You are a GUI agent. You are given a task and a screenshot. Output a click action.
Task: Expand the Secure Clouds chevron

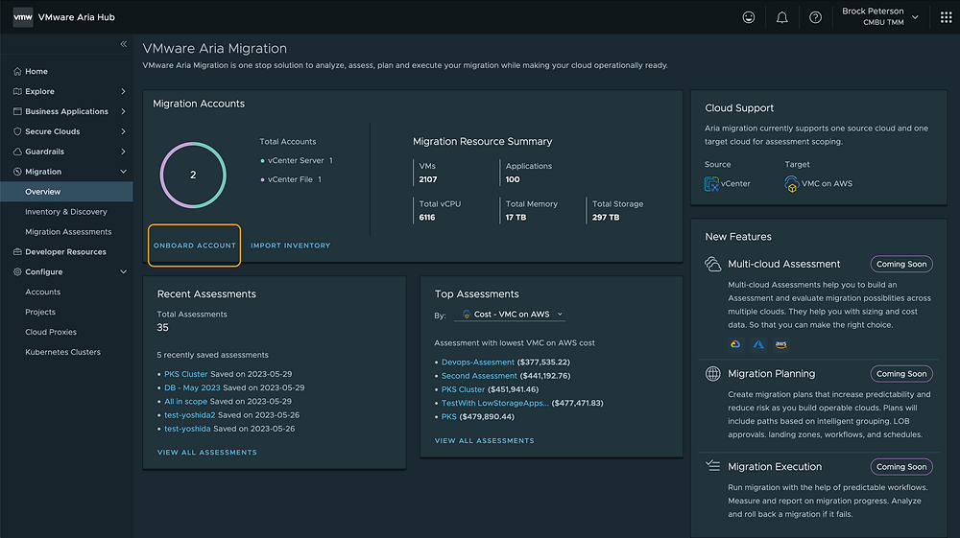click(x=123, y=131)
